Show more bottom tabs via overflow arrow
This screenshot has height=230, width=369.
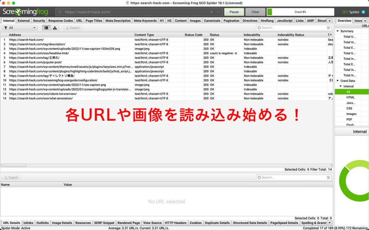330,223
